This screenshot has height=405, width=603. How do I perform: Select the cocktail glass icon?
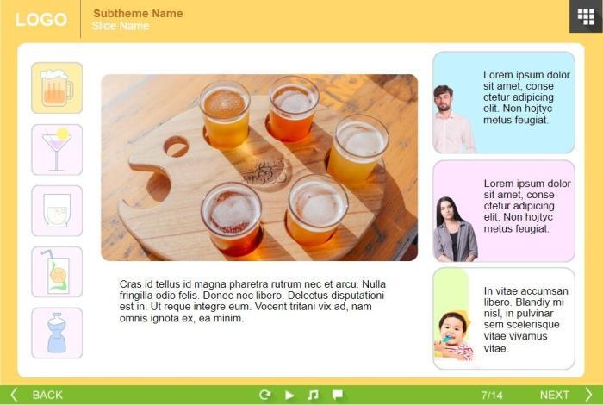[57, 150]
